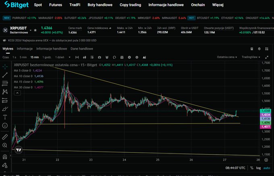Toggle percent scale on price axis

click(x=251, y=168)
